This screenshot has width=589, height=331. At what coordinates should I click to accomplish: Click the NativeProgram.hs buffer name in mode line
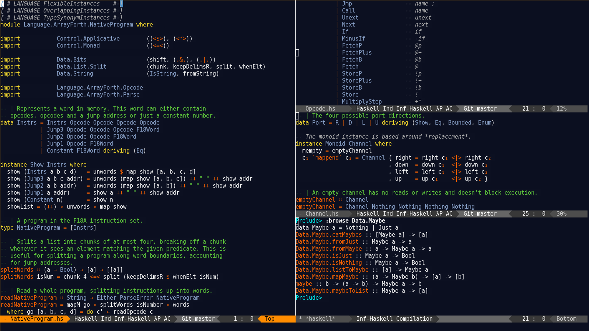(36, 319)
